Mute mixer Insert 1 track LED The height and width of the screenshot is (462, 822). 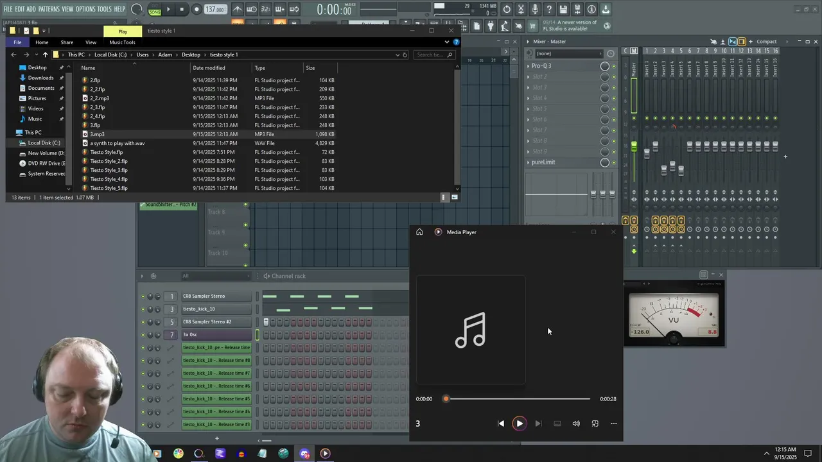click(x=647, y=118)
